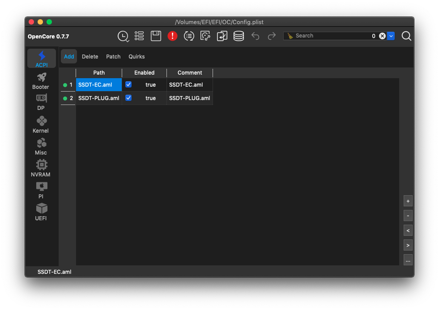The width and height of the screenshot is (439, 310).
Task: Redo the last undone change
Action: [x=272, y=36]
